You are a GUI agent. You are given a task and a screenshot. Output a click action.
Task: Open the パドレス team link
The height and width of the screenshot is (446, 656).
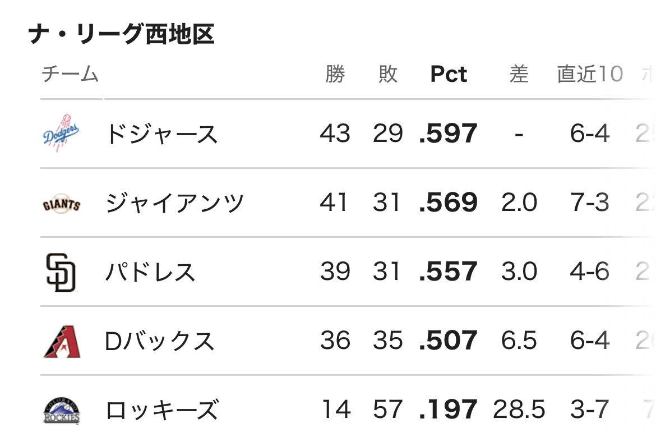click(x=150, y=272)
